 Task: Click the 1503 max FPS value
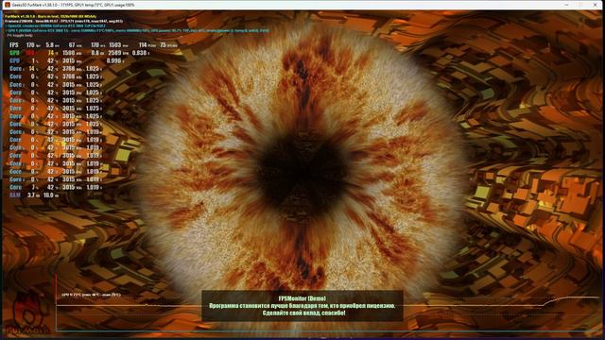pyautogui.click(x=114, y=45)
